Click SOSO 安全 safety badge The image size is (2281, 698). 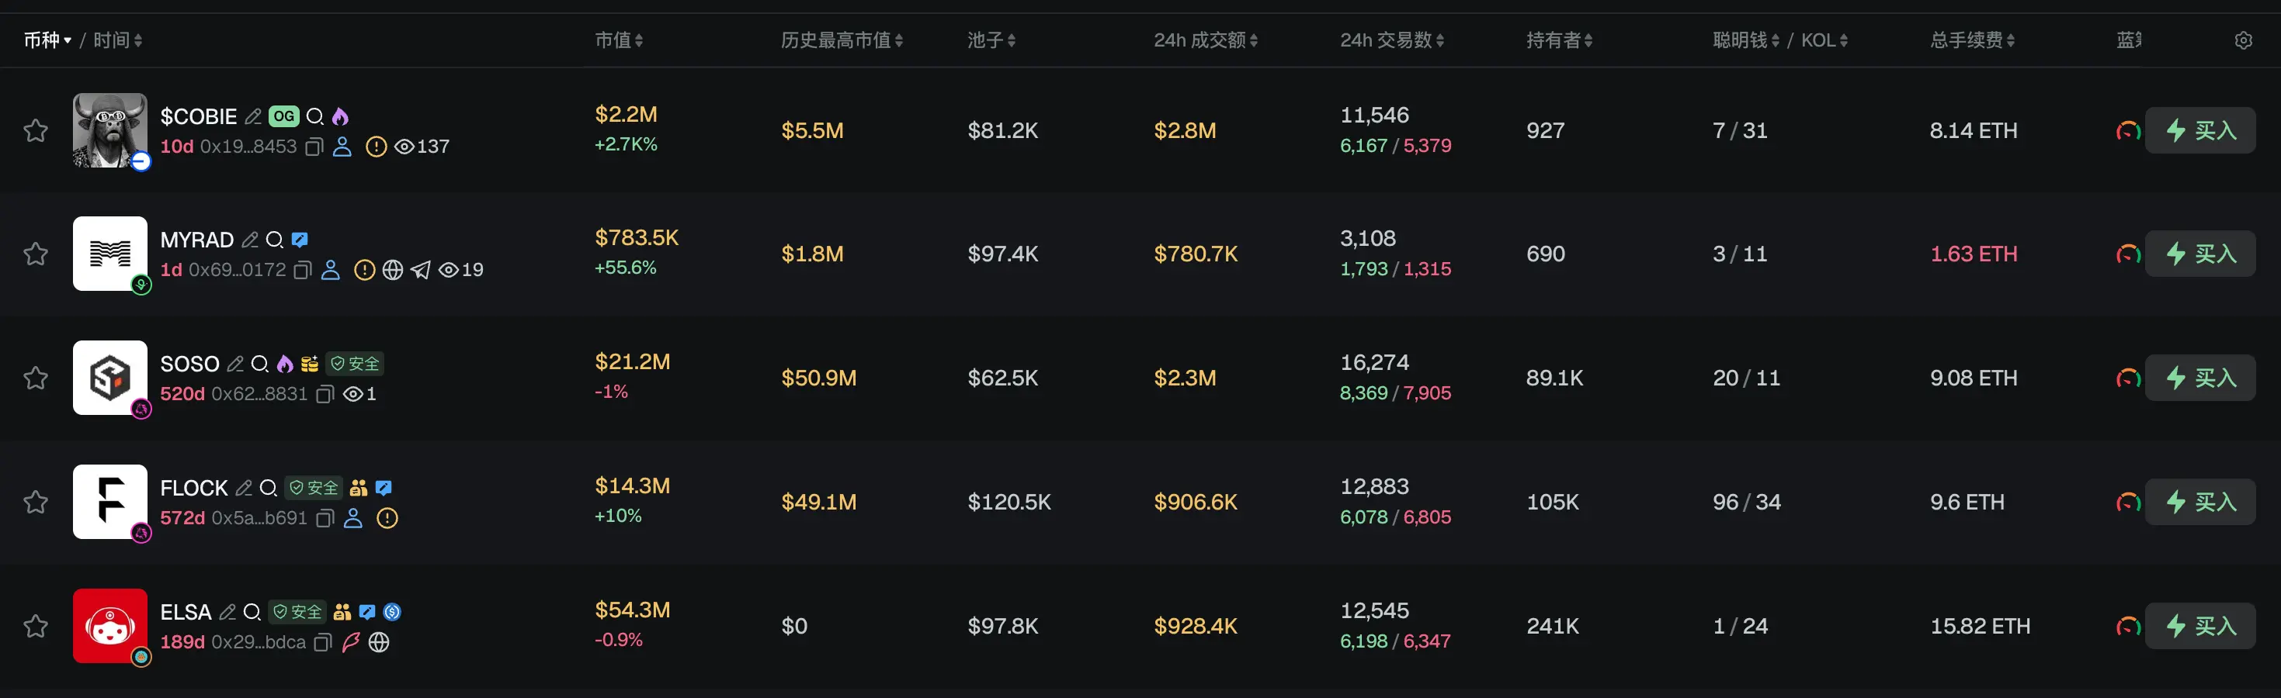pyautogui.click(x=355, y=364)
